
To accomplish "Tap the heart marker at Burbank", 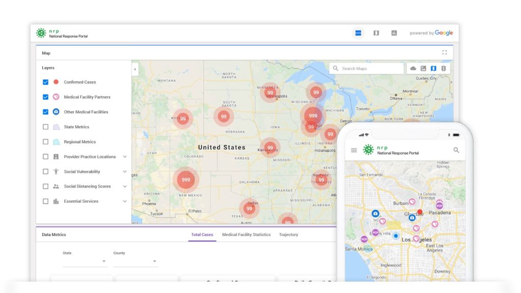I will (x=412, y=201).
